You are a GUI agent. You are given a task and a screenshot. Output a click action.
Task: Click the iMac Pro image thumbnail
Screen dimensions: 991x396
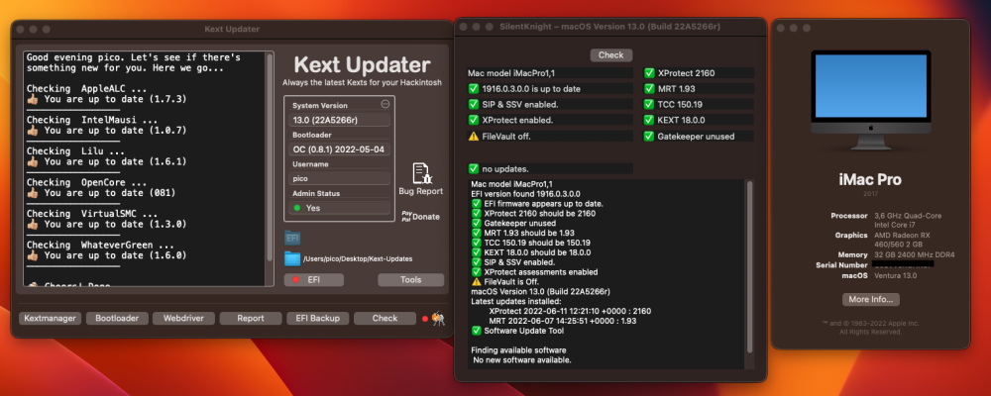coord(870,100)
